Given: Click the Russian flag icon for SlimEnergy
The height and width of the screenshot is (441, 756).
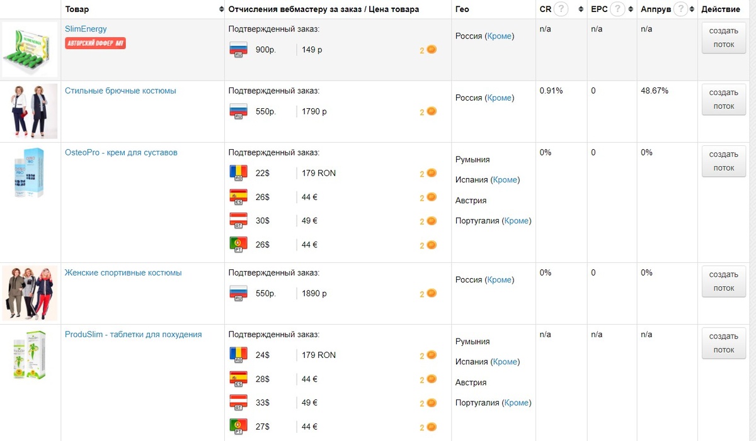Looking at the screenshot, I should (x=239, y=50).
